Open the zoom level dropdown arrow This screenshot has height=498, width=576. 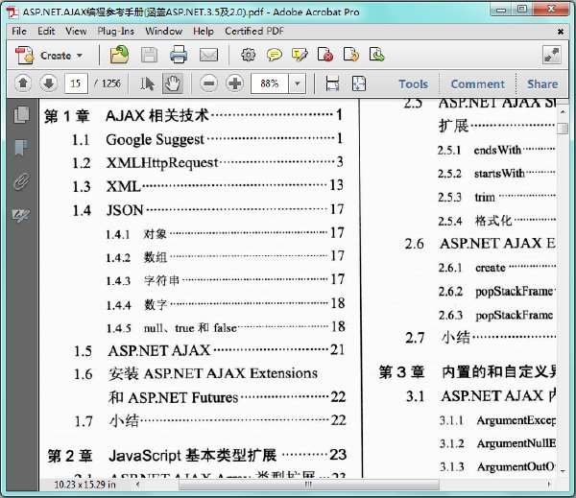pos(298,83)
